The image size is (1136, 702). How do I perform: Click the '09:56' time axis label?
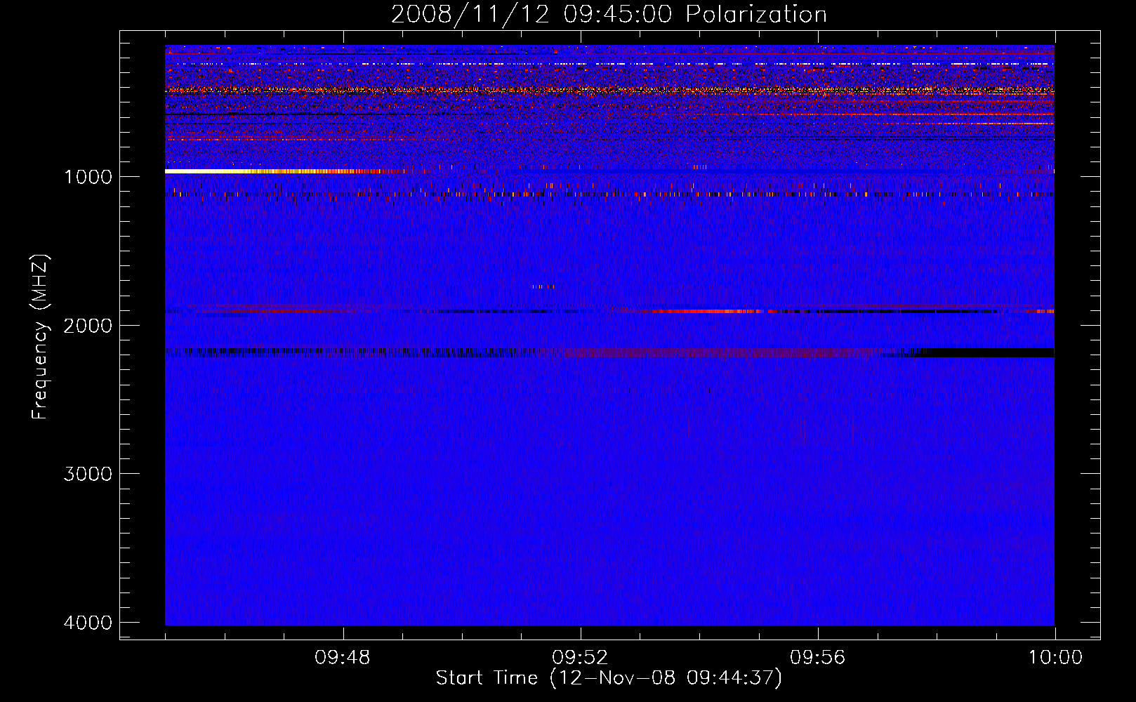pyautogui.click(x=817, y=658)
